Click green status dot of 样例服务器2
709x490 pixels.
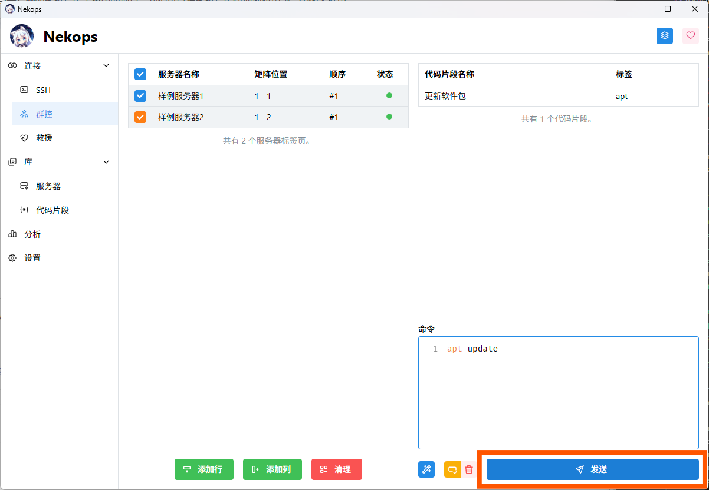click(x=389, y=117)
